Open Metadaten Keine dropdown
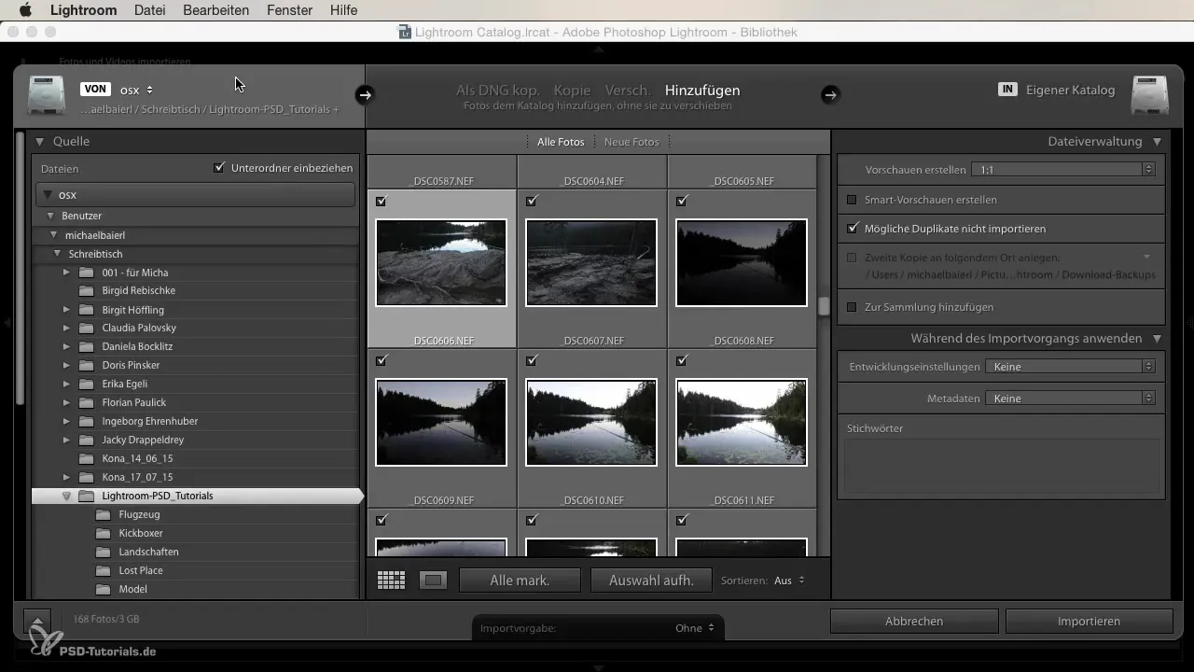This screenshot has width=1194, height=672. (1071, 399)
